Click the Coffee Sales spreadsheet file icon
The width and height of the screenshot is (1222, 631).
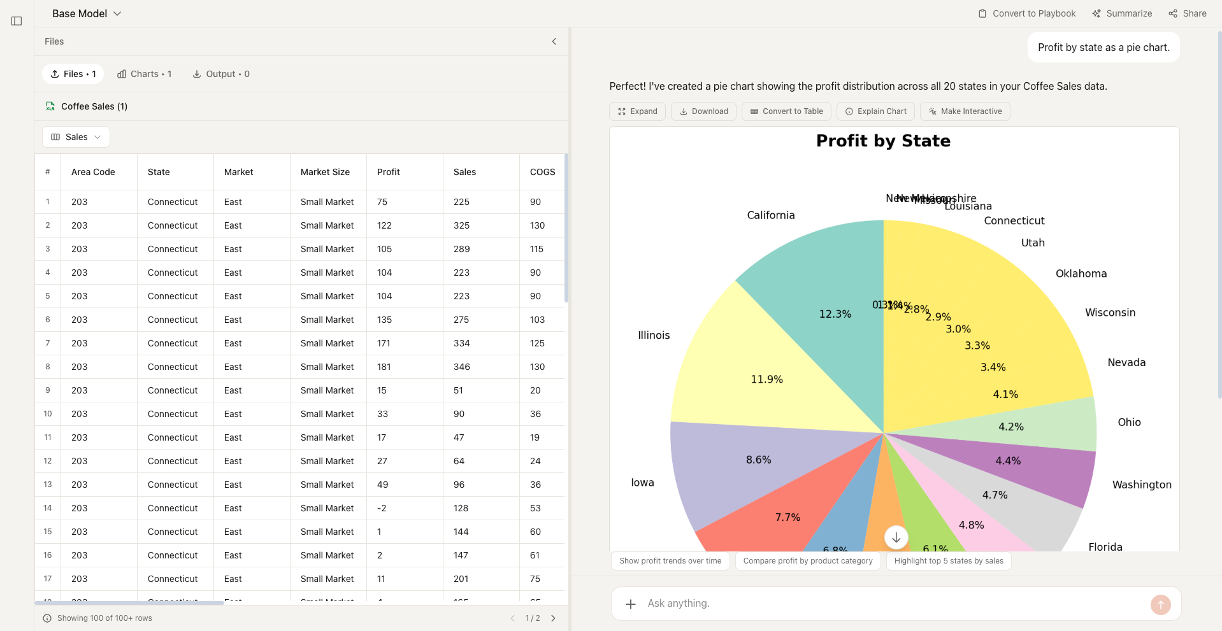tap(50, 106)
